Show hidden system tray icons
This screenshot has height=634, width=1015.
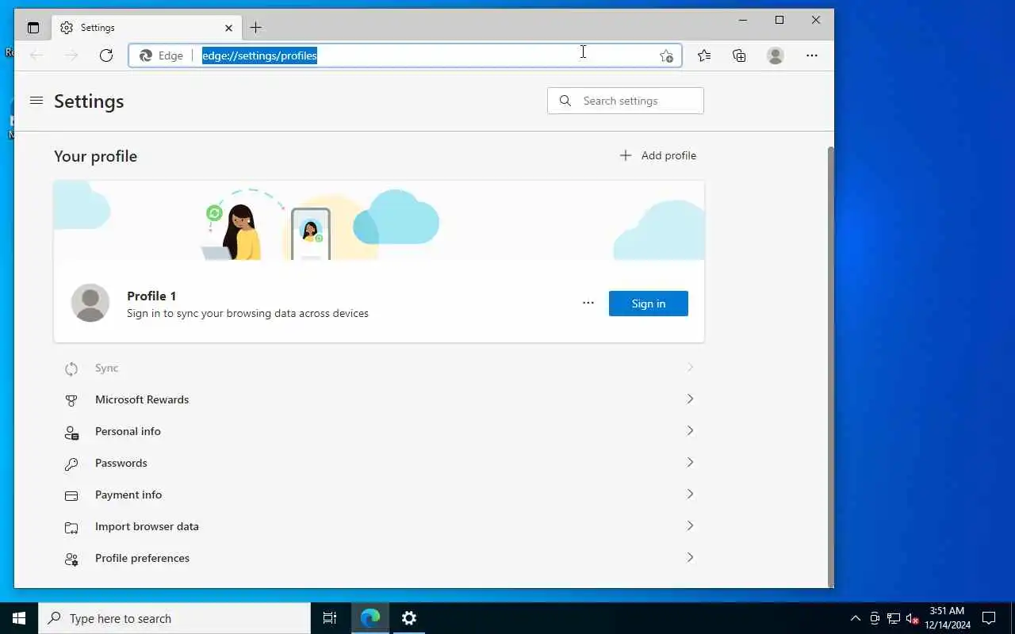click(x=855, y=618)
